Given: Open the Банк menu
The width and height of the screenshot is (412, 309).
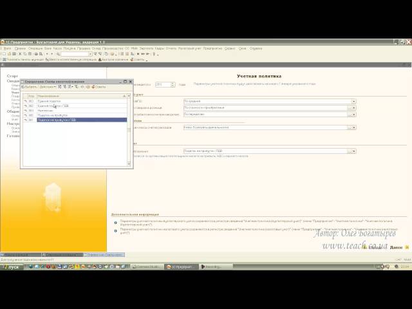Looking at the screenshot, I should [x=48, y=49].
